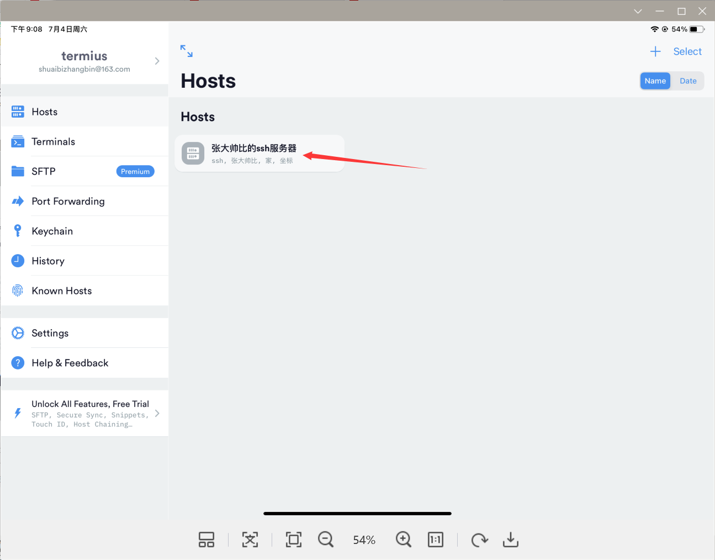This screenshot has width=715, height=560.
Task: Open Port Forwarding via its arrow icon
Action: click(17, 201)
